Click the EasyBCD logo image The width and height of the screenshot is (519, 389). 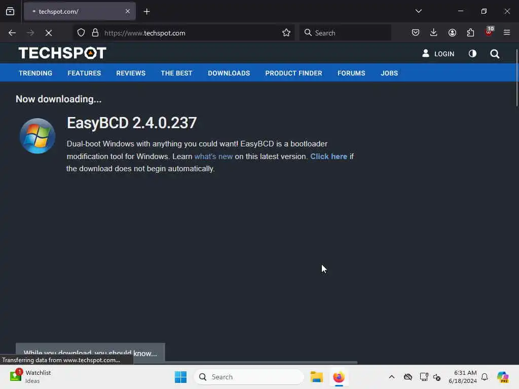(x=38, y=136)
